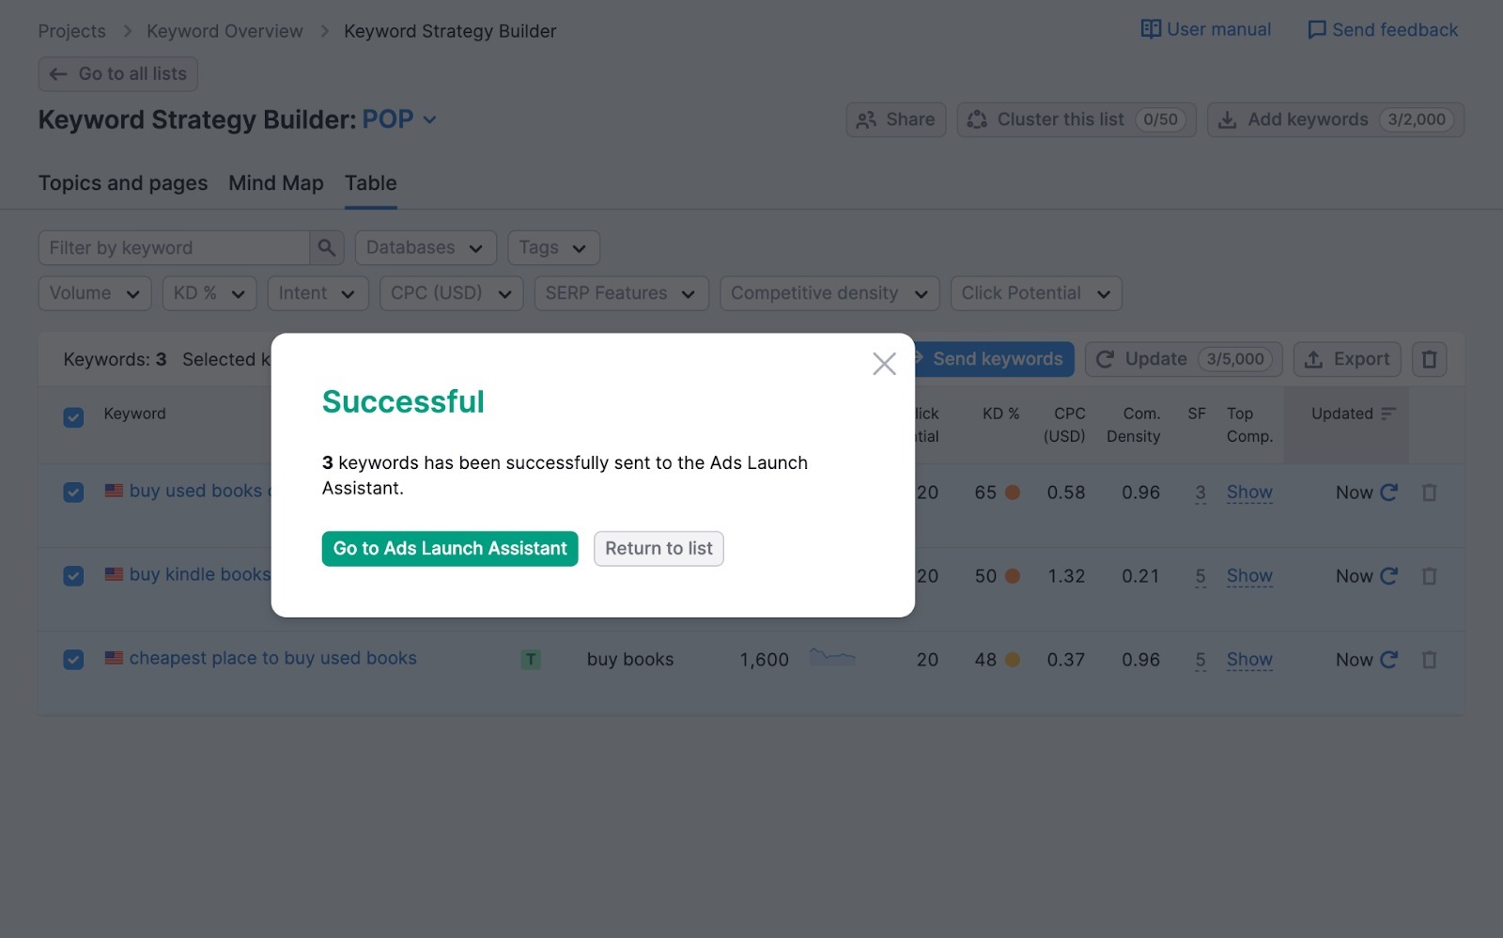Open the POP list name dropdown
This screenshot has height=938, width=1503.
click(x=399, y=120)
